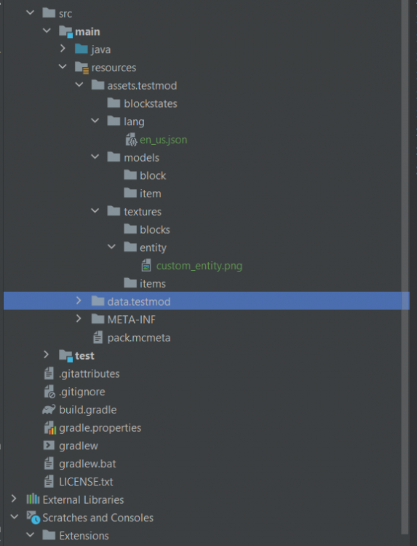417x546 pixels.
Task: Collapse the assets.testmod folder
Action: click(79, 84)
